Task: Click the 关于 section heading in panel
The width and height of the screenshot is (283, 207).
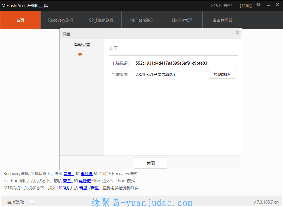Action: tap(113, 48)
